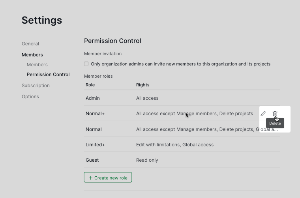Select the top-level Members section in sidebar
300x198 pixels.
pyautogui.click(x=32, y=55)
